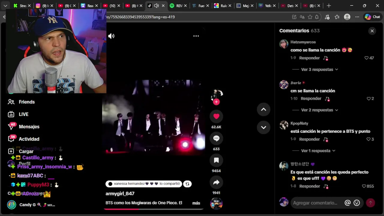Open the spinning music disc for this sound
Screen dimensions: 384x216
tap(216, 204)
